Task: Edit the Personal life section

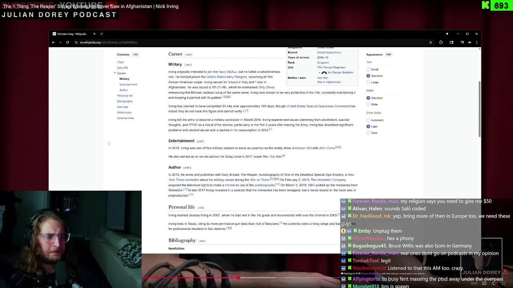Action: [201, 208]
